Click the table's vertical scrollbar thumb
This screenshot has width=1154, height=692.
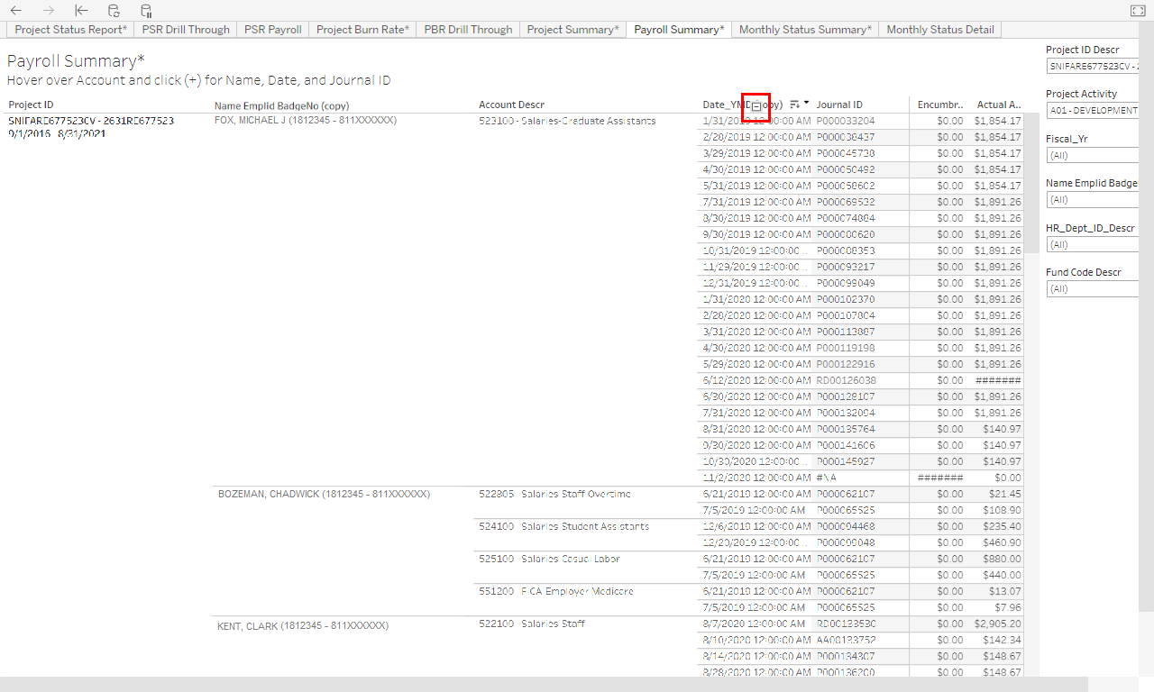(1031, 182)
